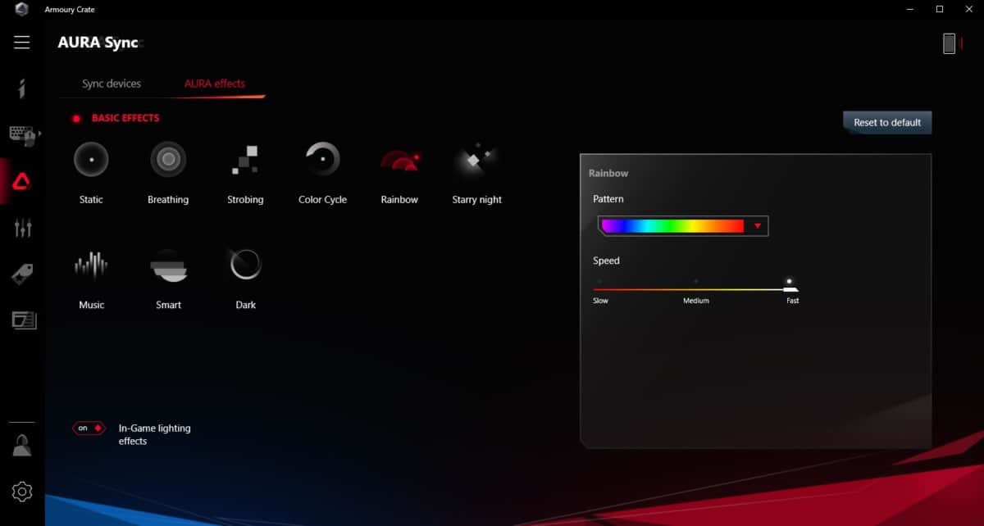Switch to the Sync devices tab
984x526 pixels.
[112, 84]
